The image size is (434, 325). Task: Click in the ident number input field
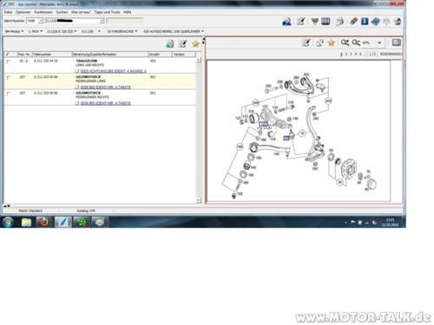click(x=75, y=21)
